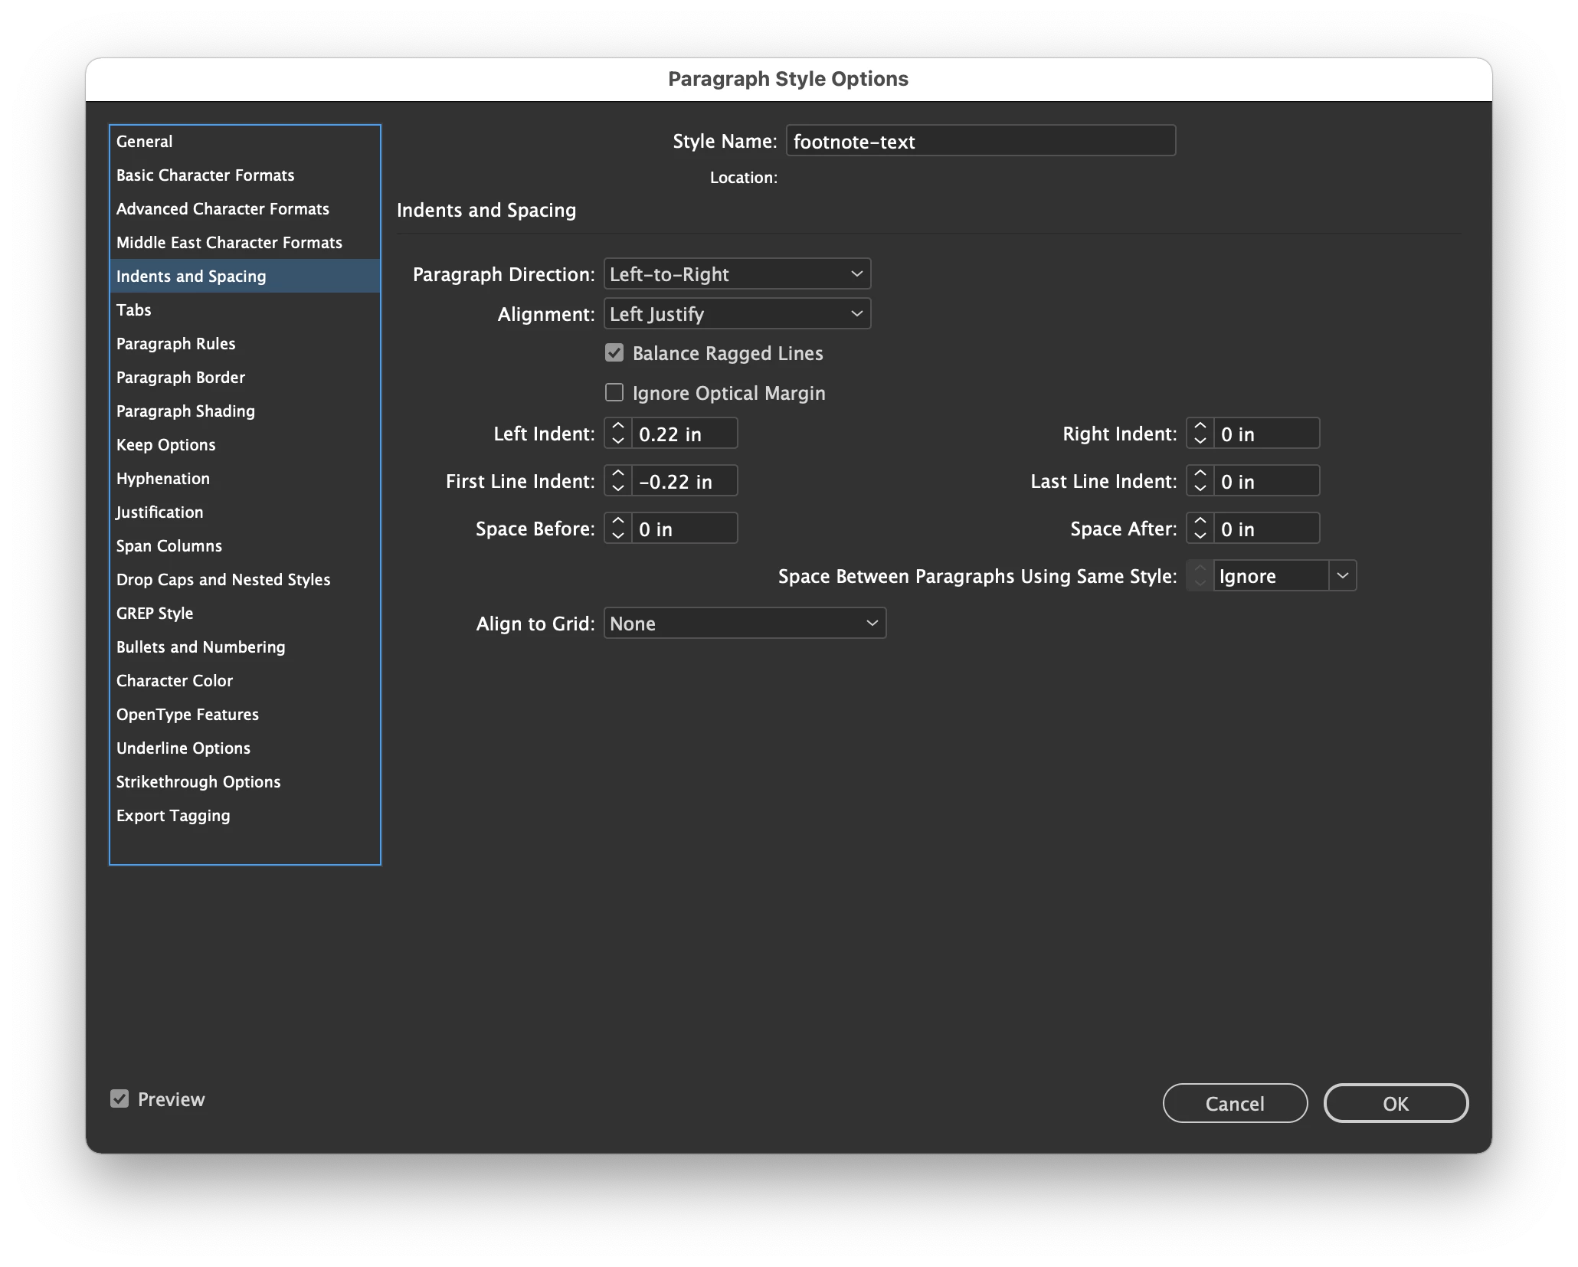The height and width of the screenshot is (1267, 1578).
Task: Decrease Left Indent with down stepper arrow
Action: (x=618, y=441)
